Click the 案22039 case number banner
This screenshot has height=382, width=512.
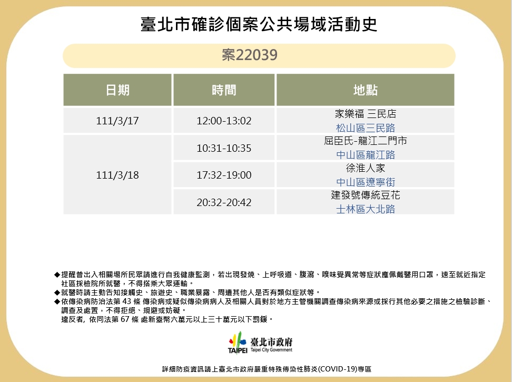tap(259, 56)
